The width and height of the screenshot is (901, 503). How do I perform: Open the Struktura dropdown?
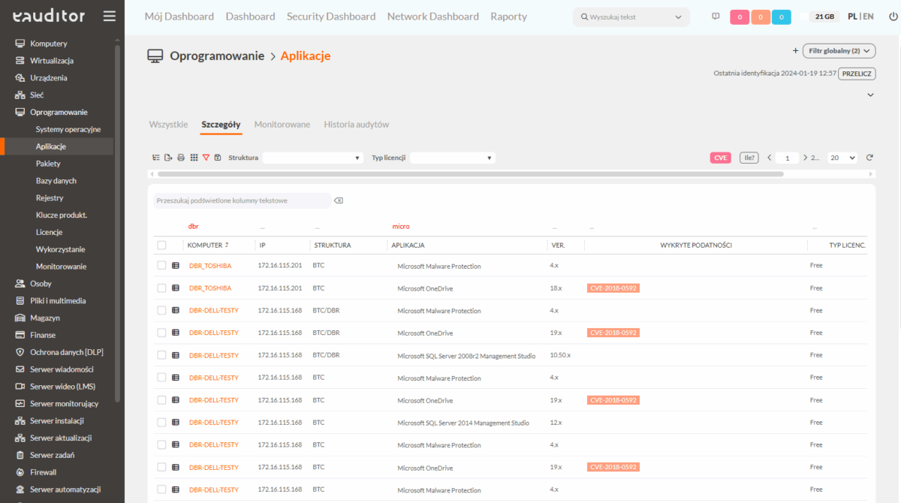coord(312,158)
